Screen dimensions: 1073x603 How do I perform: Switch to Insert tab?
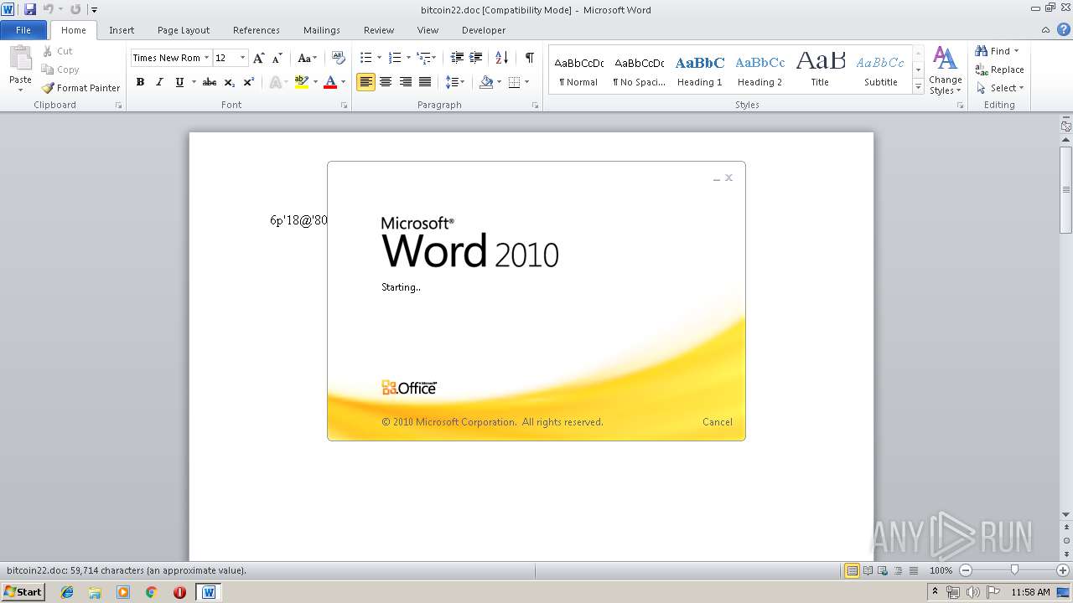click(122, 30)
